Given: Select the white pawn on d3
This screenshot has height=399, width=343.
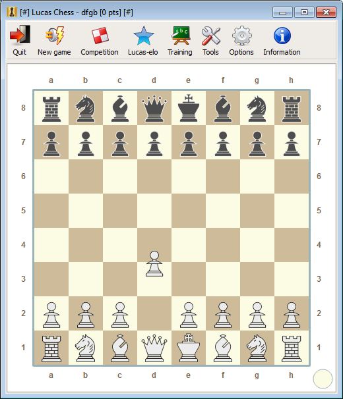Looking at the screenshot, I should click(154, 264).
